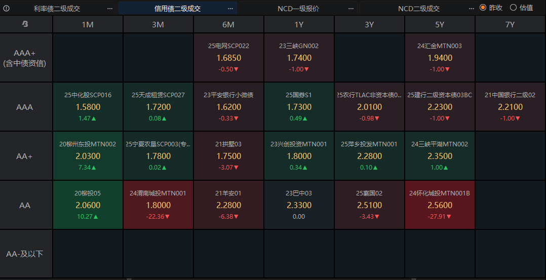Click the 21中国银行二级02 bond cell
This screenshot has height=280, width=546.
tap(510, 107)
